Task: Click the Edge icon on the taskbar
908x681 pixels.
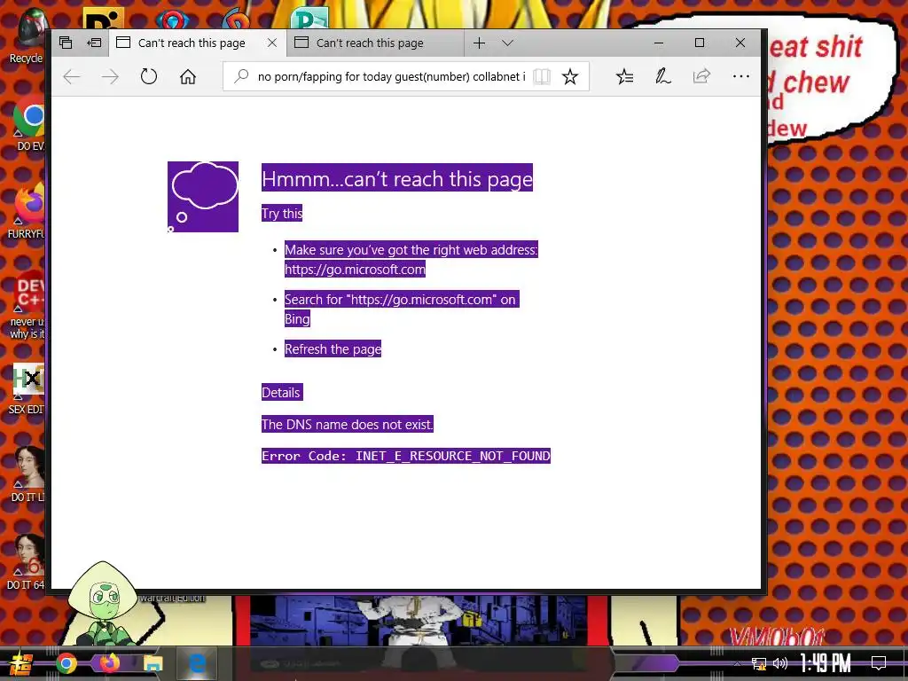Action: pos(197,663)
